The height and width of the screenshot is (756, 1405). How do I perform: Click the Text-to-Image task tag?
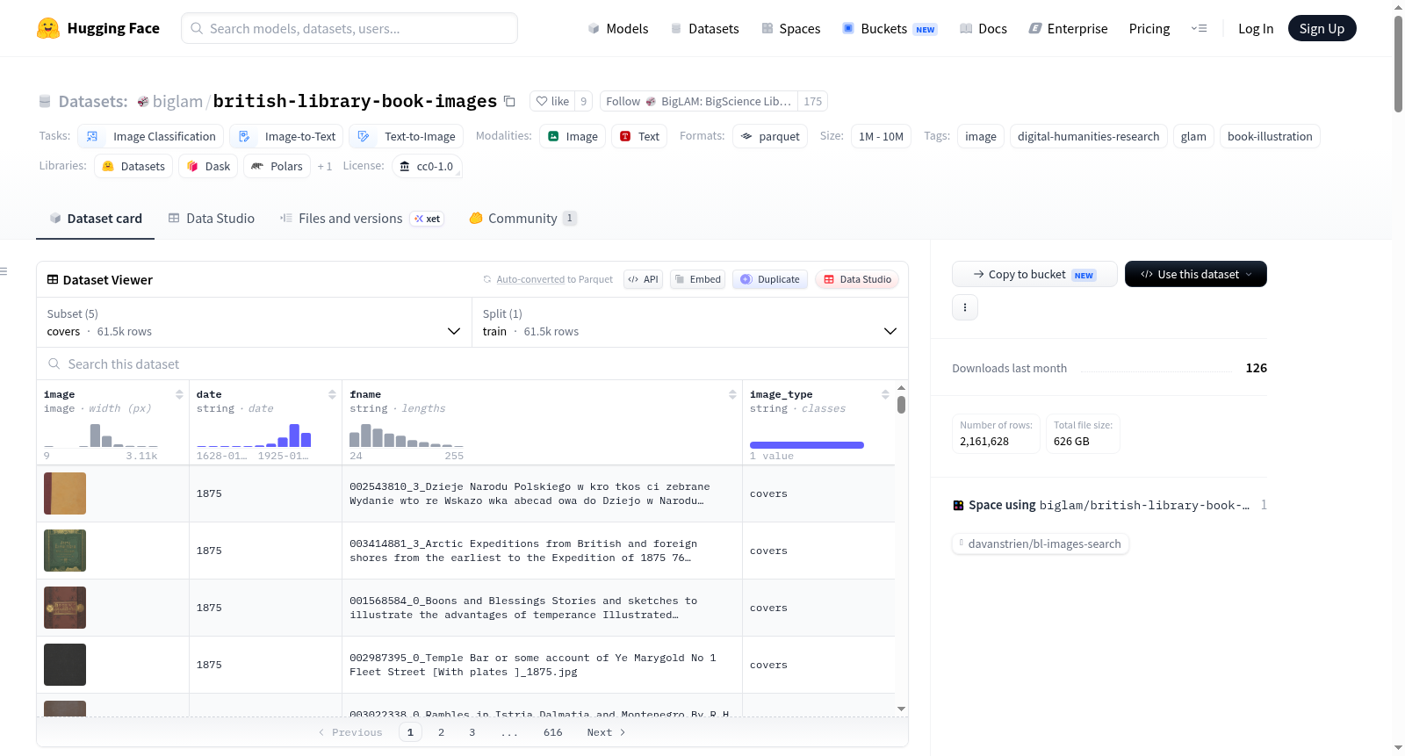pyautogui.click(x=407, y=136)
